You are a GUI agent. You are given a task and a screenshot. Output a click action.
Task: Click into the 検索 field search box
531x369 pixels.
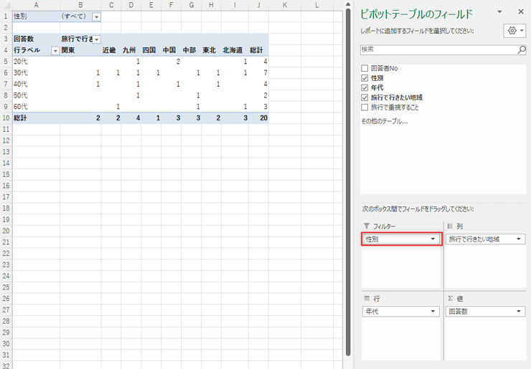click(438, 50)
